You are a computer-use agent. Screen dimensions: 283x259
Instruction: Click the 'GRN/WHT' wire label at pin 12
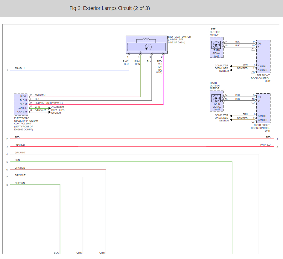click(40, 110)
